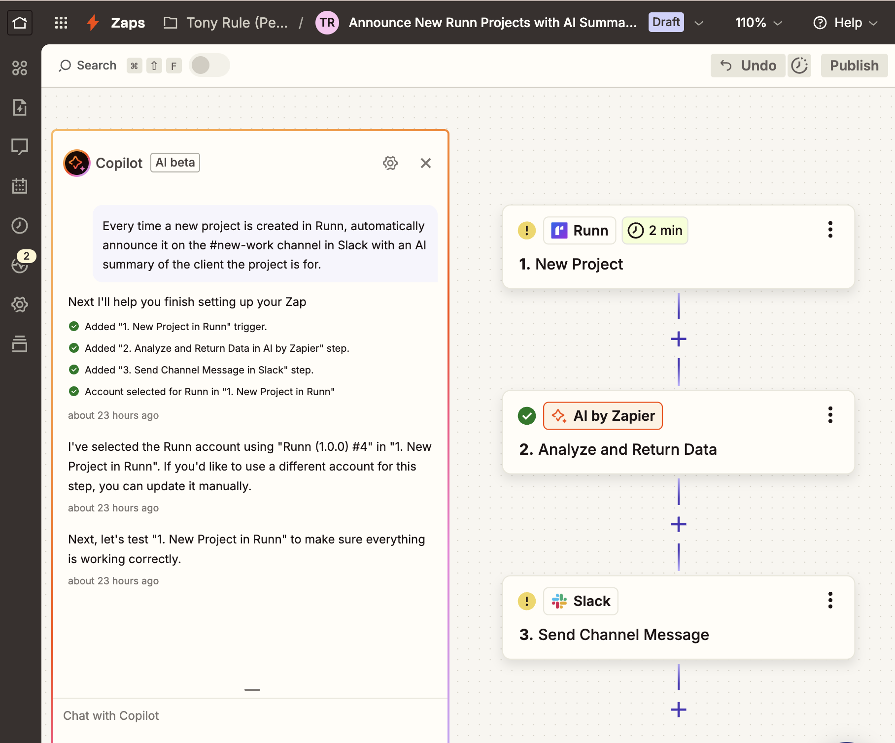Open advanced settings gear in sidebar
Viewport: 895px width, 743px height.
pyautogui.click(x=20, y=304)
